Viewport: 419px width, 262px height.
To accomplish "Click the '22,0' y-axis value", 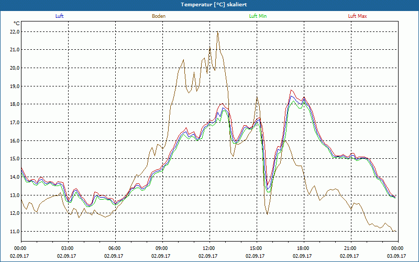I will click(15, 31).
